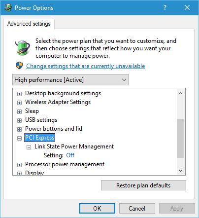Viewport: 199px width, 218px height.
Task: Click the green battery power plan icon
Action: (x=23, y=47)
